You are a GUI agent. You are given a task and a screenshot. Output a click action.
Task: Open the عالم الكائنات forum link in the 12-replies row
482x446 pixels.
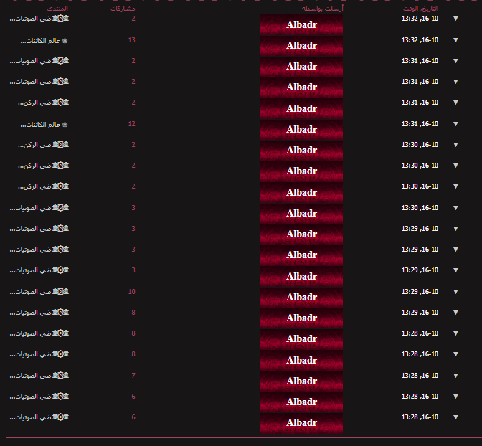coord(39,125)
